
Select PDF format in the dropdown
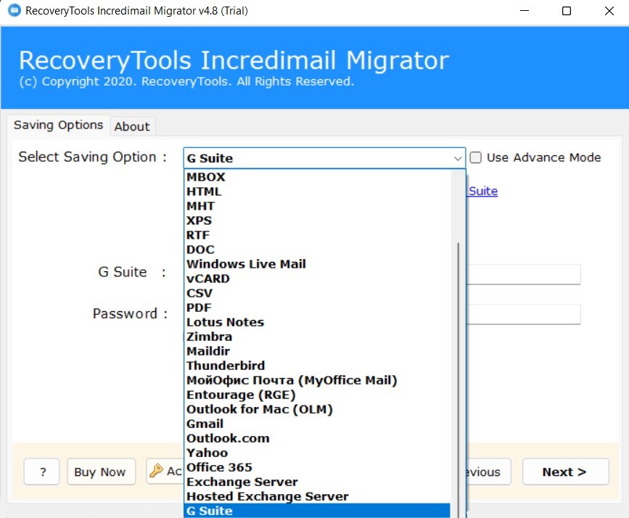199,308
